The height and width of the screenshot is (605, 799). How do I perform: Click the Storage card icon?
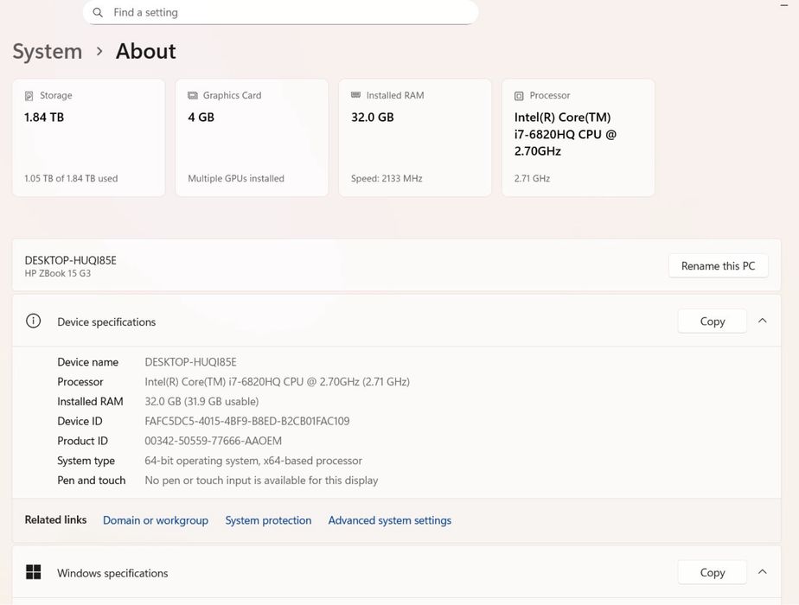(x=29, y=96)
